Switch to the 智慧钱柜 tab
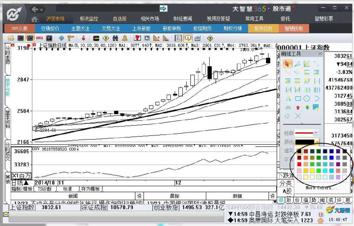The image size is (354, 226). pos(294,29)
